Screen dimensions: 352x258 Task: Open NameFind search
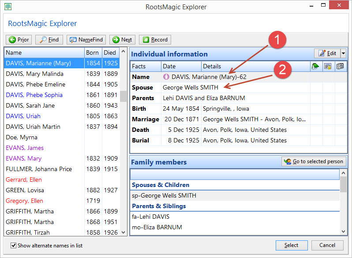click(86, 40)
